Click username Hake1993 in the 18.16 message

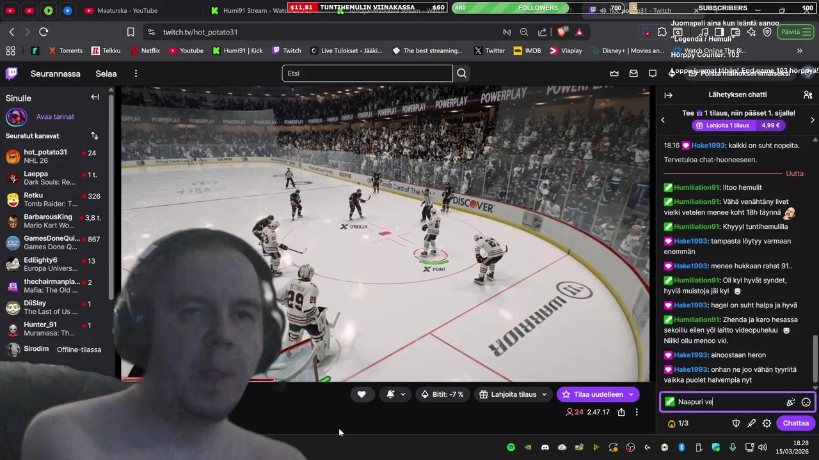(708, 145)
